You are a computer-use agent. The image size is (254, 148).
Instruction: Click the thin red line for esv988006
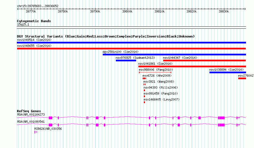point(155,72)
